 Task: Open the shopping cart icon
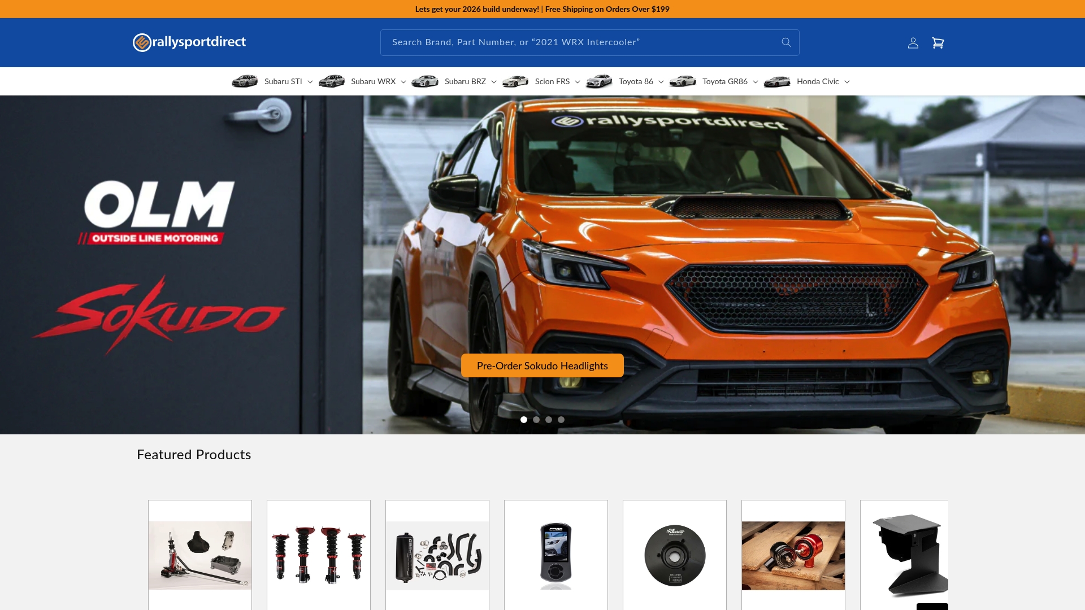(x=938, y=43)
